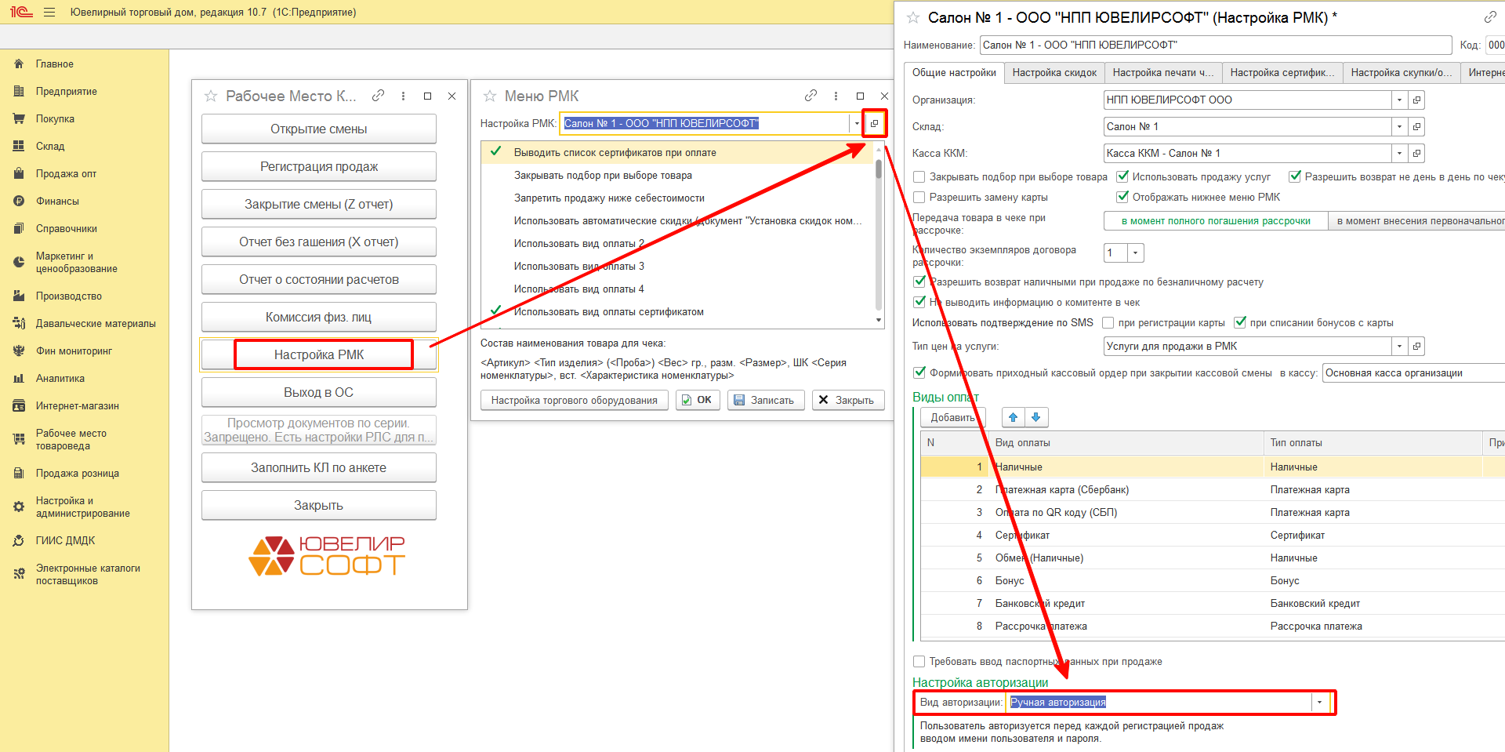The height and width of the screenshot is (752, 1505).
Task: Open Склад record button
Action: click(1416, 126)
